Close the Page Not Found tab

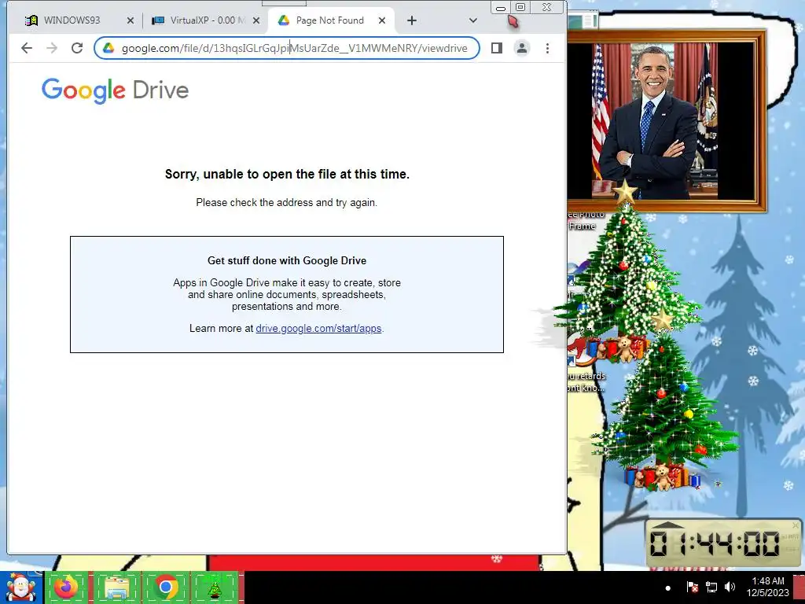coord(382,20)
